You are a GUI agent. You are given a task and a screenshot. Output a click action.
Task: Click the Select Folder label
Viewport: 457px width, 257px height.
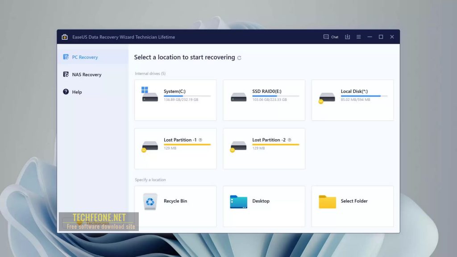tap(354, 201)
